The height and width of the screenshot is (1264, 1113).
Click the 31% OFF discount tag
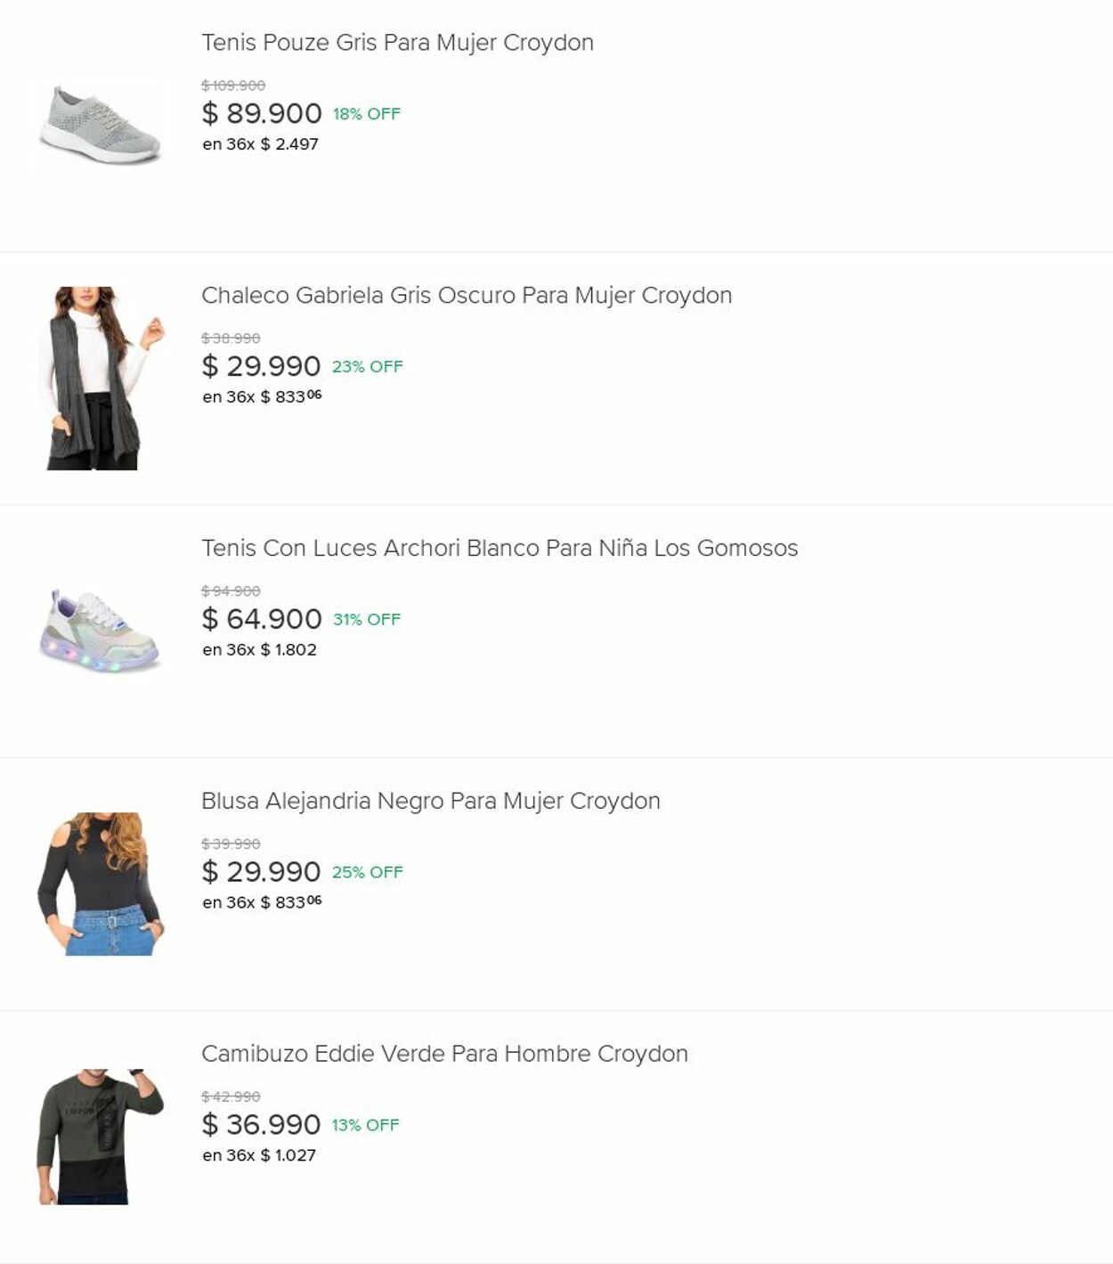(x=367, y=620)
